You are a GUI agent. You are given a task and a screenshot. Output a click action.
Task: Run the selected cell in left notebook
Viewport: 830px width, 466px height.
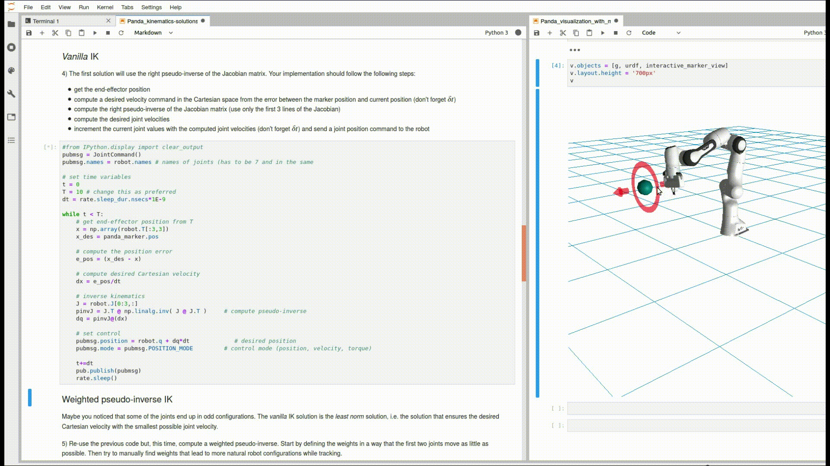tap(95, 33)
